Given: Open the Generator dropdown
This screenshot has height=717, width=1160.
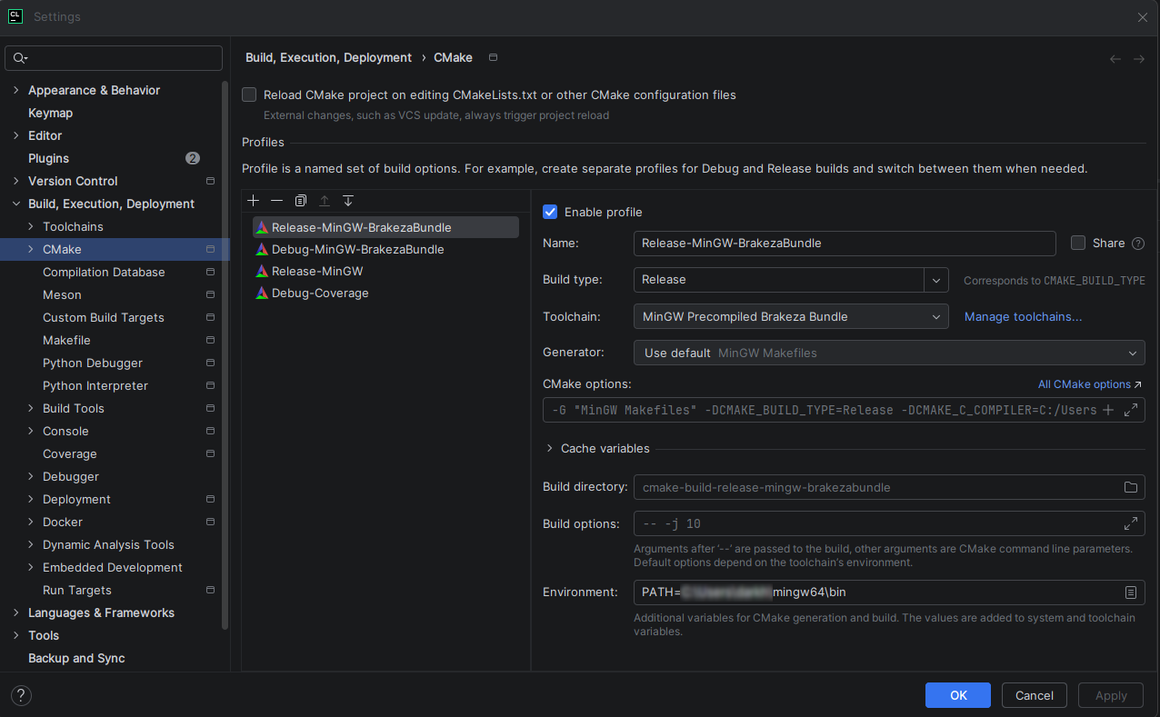Looking at the screenshot, I should (x=1132, y=353).
